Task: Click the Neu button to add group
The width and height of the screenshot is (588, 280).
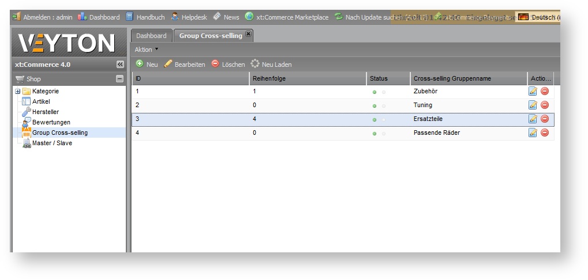Action: [x=147, y=65]
